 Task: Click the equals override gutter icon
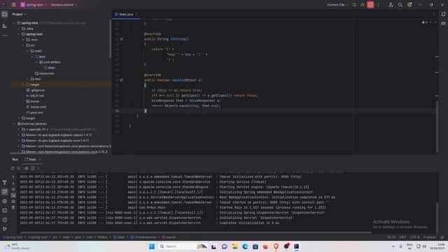pos(121,80)
